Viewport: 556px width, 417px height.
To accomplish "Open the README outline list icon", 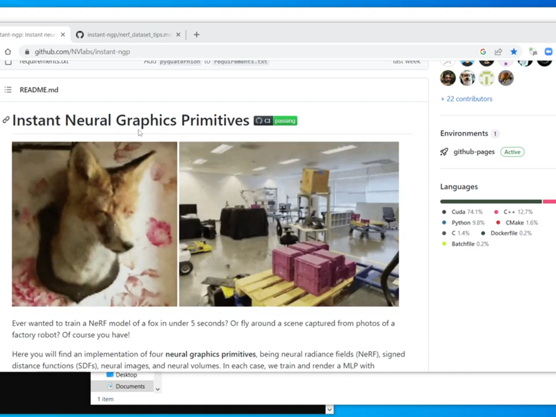I will (x=8, y=90).
